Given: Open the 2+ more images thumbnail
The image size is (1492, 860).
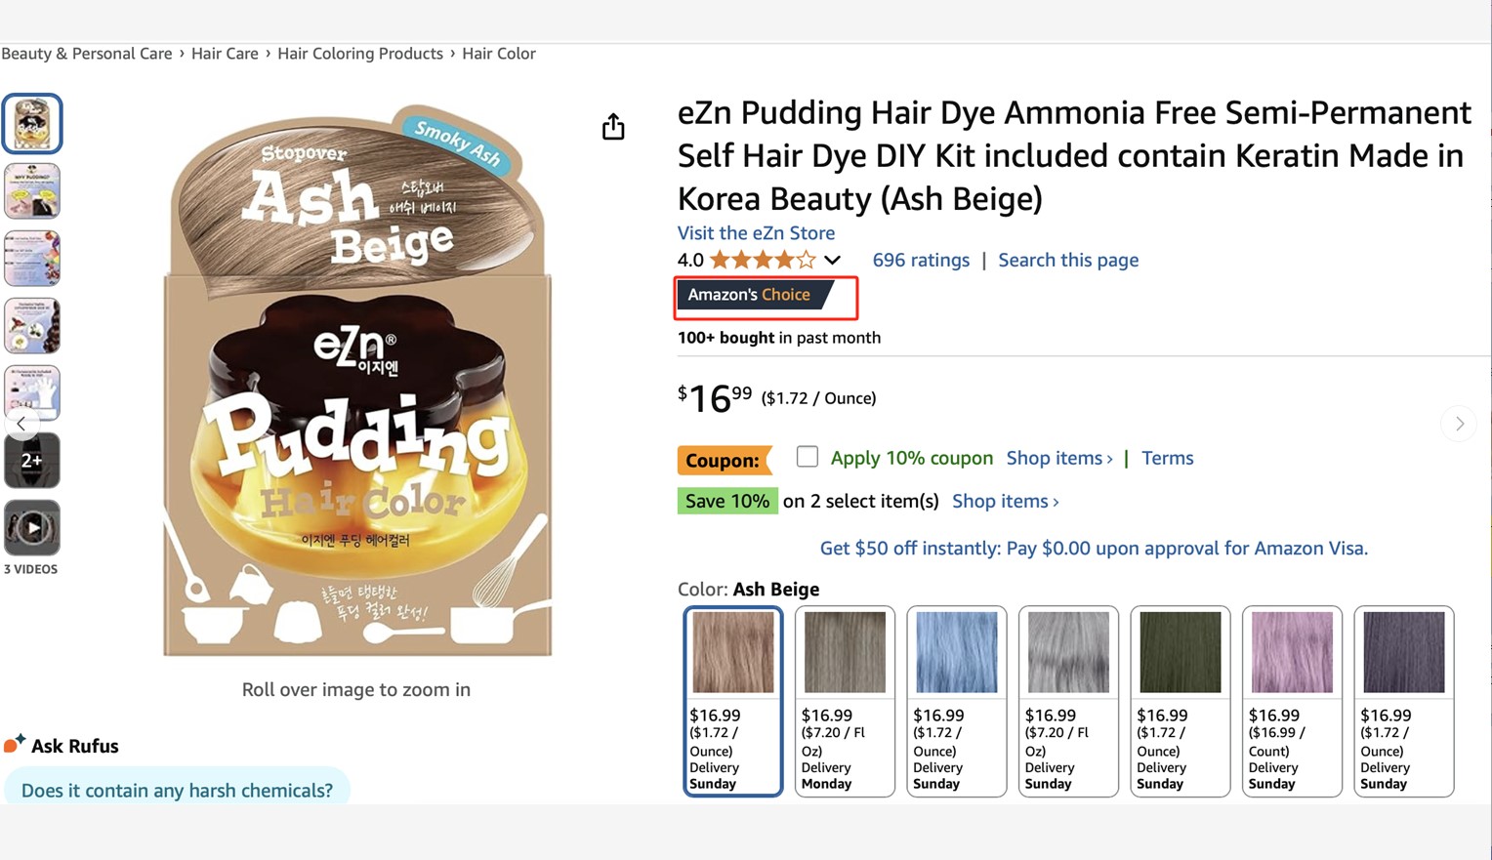Looking at the screenshot, I should click(x=32, y=461).
